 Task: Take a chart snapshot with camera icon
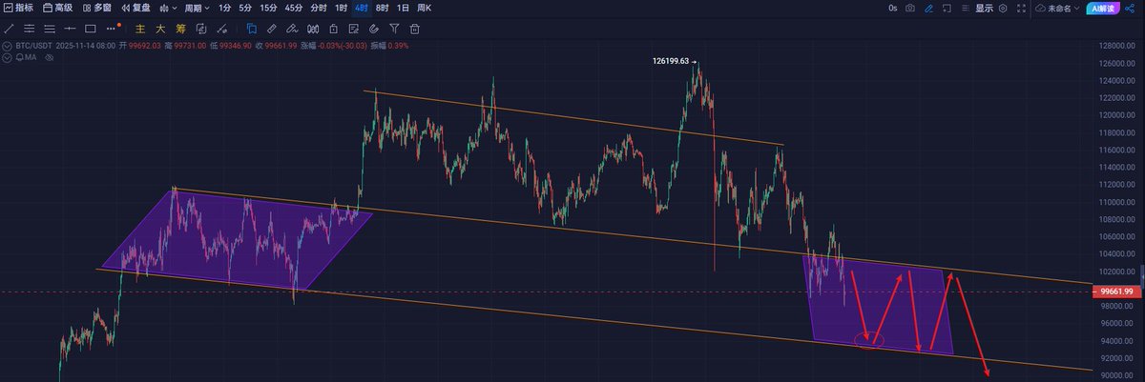point(910,8)
